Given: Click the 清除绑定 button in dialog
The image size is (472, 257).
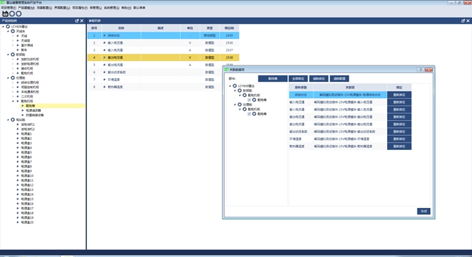Looking at the screenshot, I should [319, 79].
